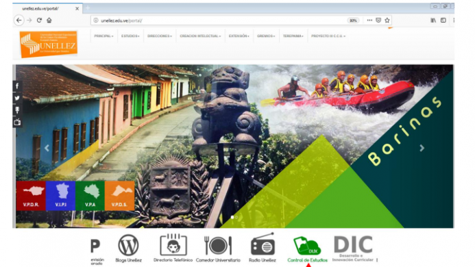Advance carousel with the next slide arrow
This screenshot has width=475, height=267.
(x=422, y=148)
